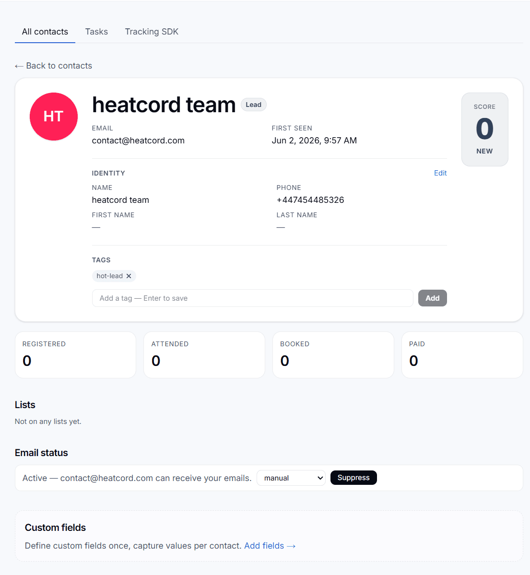Open the manual dropdown in Email status
The height and width of the screenshot is (575, 530).
(291, 478)
